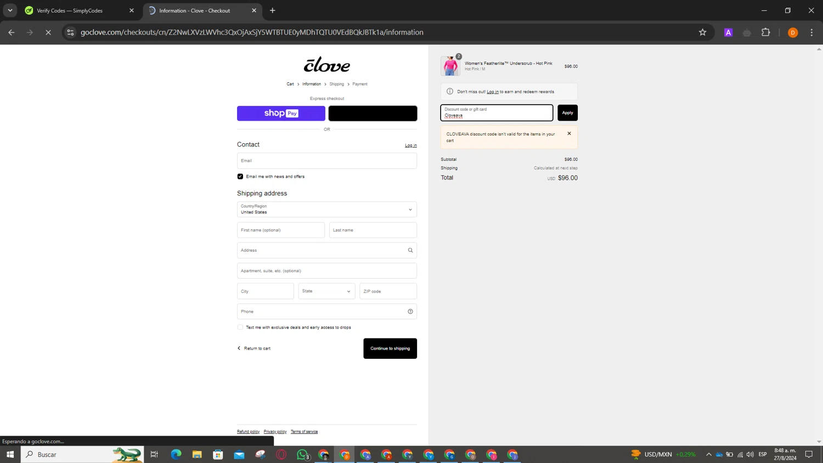The width and height of the screenshot is (823, 463).
Task: Click the Apply discount button
Action: point(567,112)
